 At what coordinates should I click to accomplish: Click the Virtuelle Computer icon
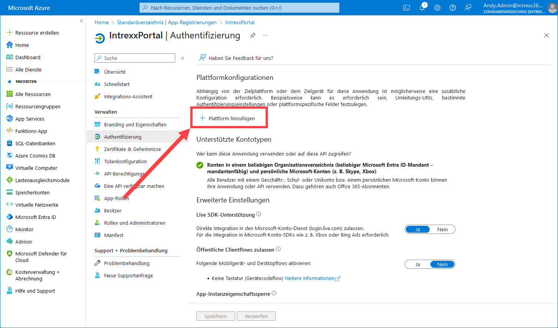[x=10, y=168]
